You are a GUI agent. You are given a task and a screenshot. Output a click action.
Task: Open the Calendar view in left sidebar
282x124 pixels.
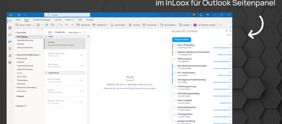[x=10, y=28]
